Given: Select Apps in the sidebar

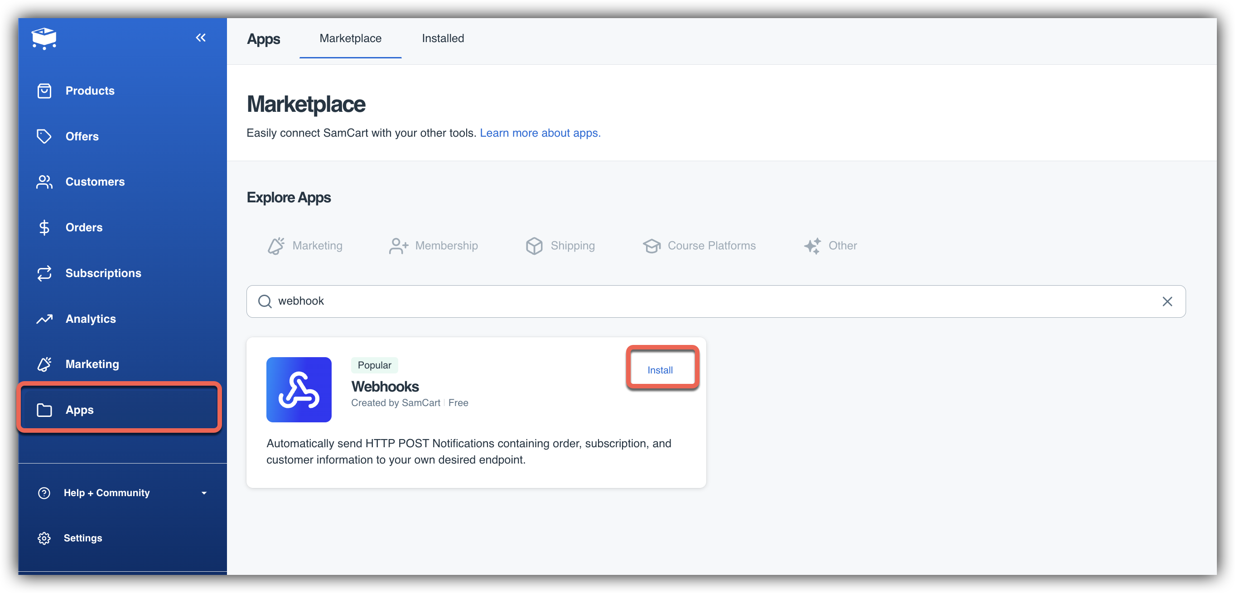Looking at the screenshot, I should point(80,410).
